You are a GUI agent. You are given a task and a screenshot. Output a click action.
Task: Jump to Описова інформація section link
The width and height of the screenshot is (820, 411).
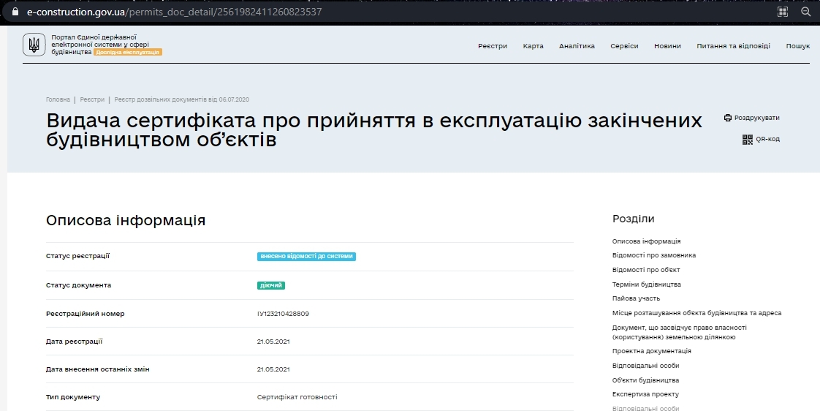pos(646,241)
